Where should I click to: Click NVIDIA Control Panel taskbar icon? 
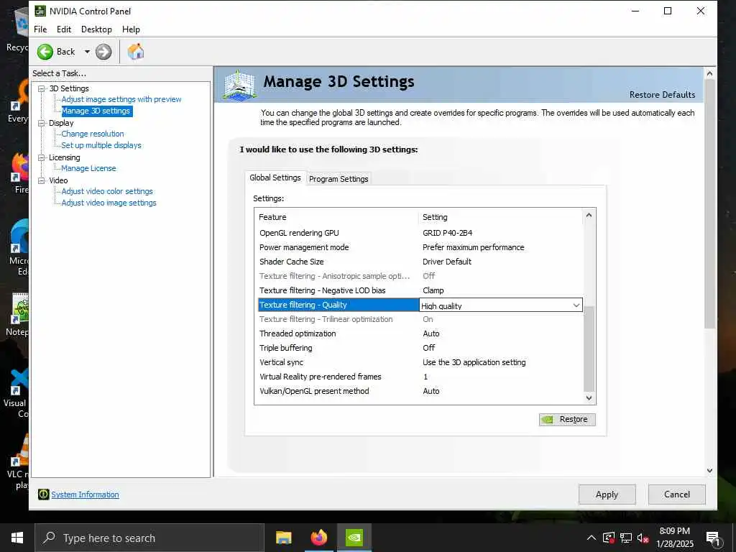coord(354,538)
